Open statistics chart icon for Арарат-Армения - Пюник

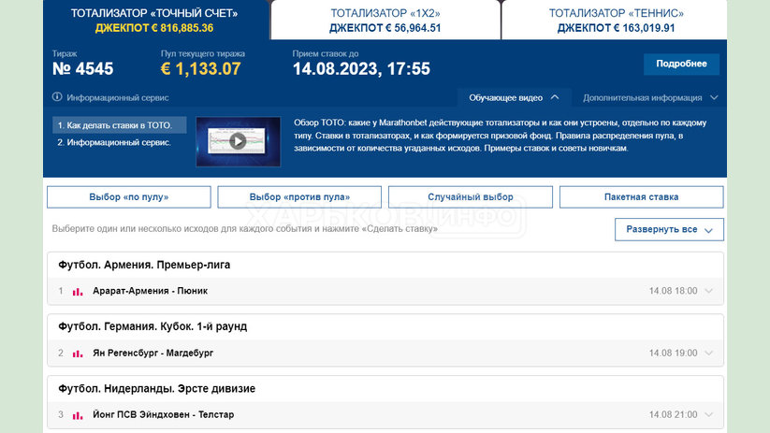78,292
